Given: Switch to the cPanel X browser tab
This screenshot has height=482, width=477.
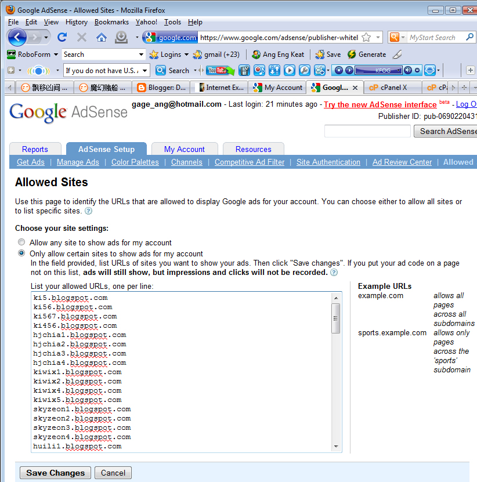Looking at the screenshot, I should 392,88.
